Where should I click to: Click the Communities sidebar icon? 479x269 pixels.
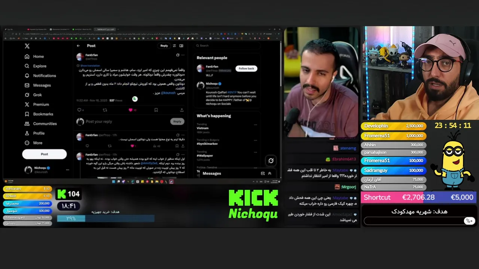point(27,124)
